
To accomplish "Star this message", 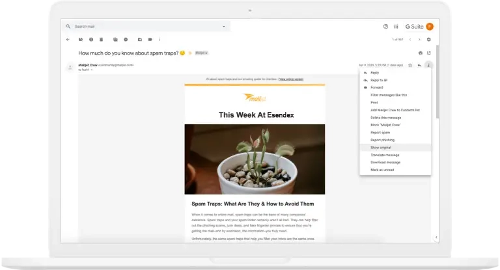I will (x=410, y=65).
